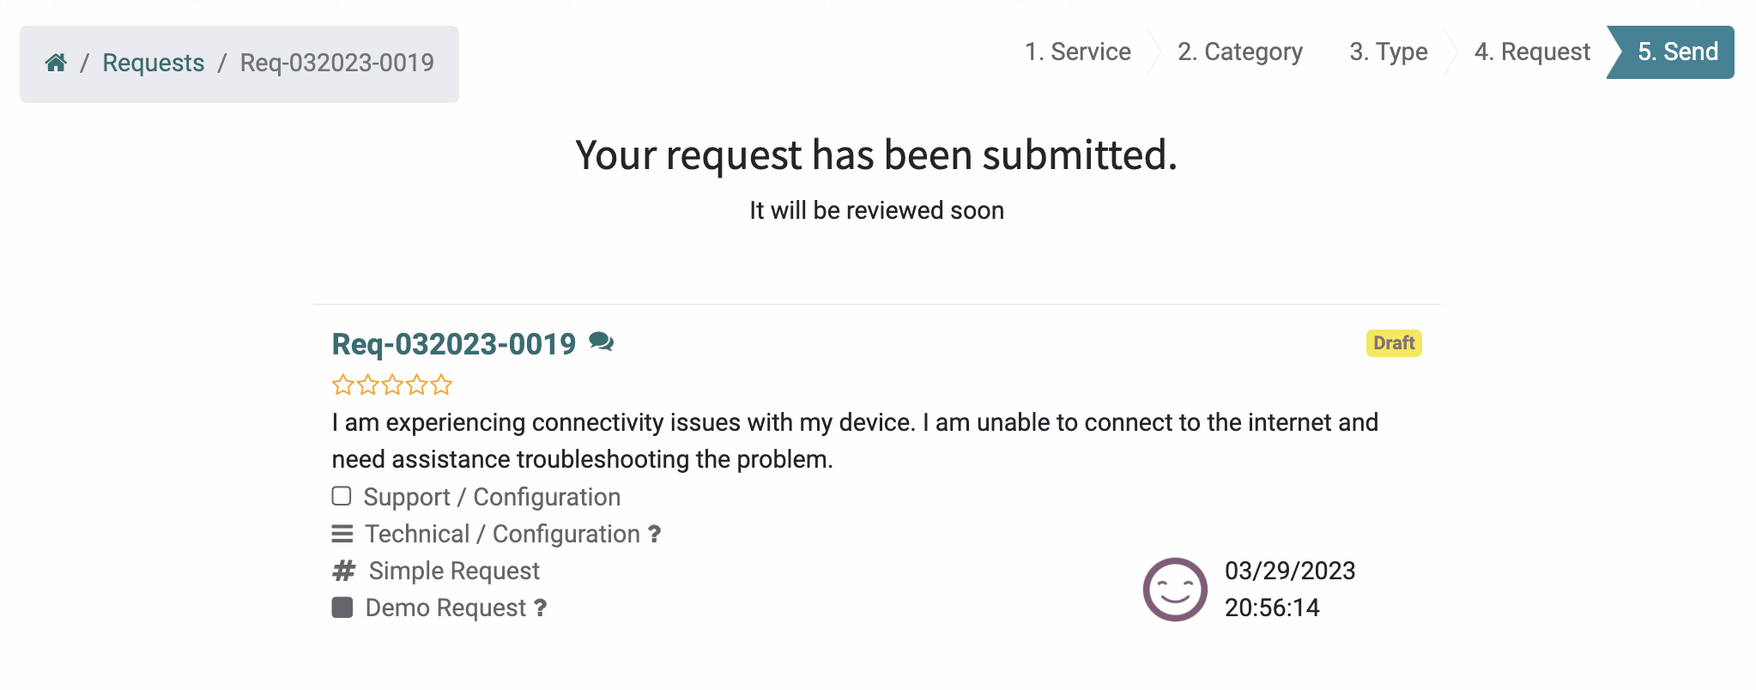1756x690 pixels.
Task: Click the list icon before Technical / Configuration
Action: click(342, 534)
